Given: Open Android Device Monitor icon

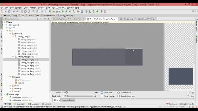Looking at the screenshot, I should point(97,12).
